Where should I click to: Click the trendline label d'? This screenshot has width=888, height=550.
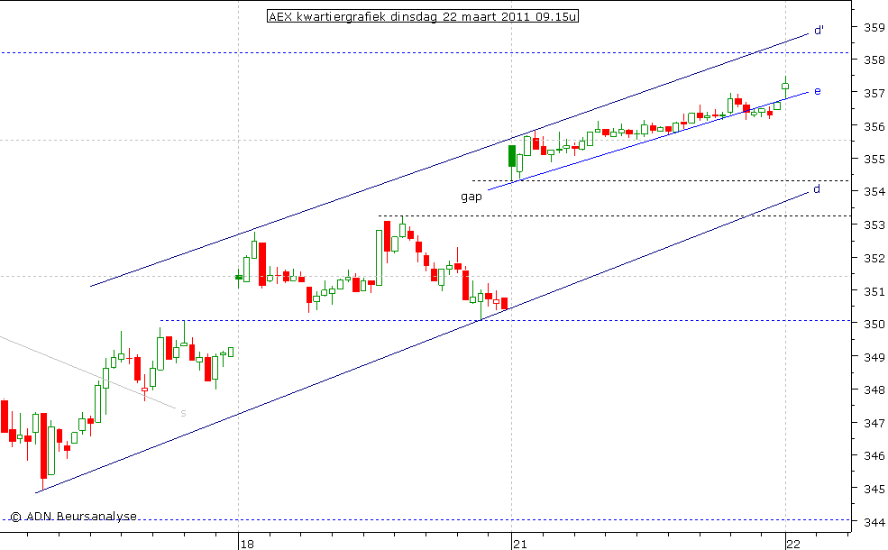click(x=819, y=30)
